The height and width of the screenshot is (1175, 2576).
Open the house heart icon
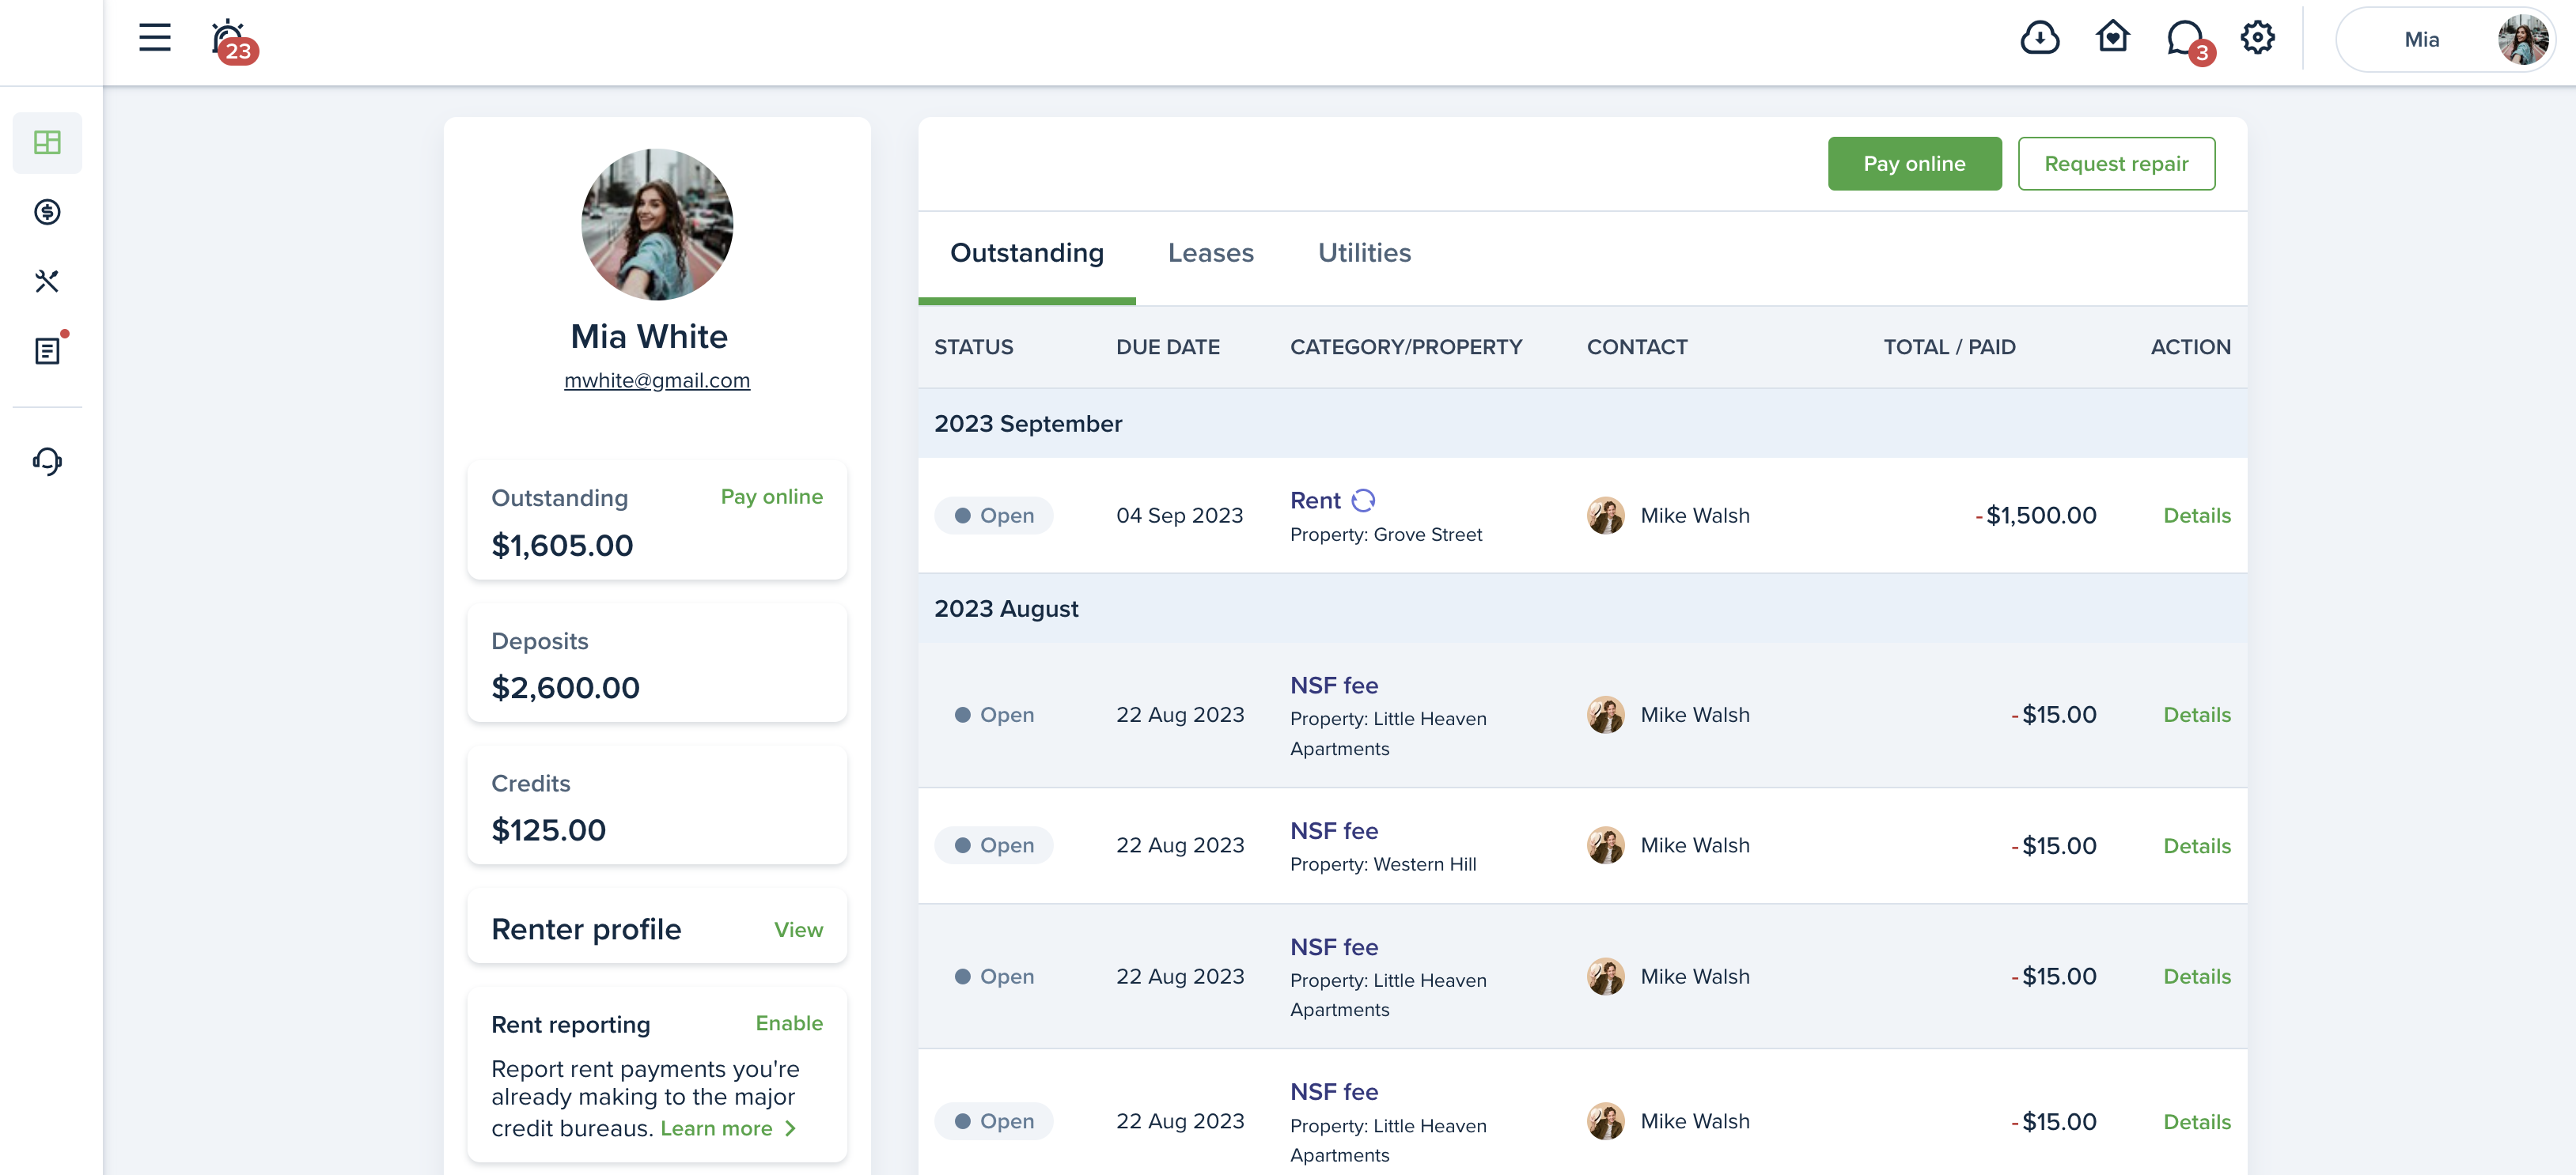coord(2112,38)
